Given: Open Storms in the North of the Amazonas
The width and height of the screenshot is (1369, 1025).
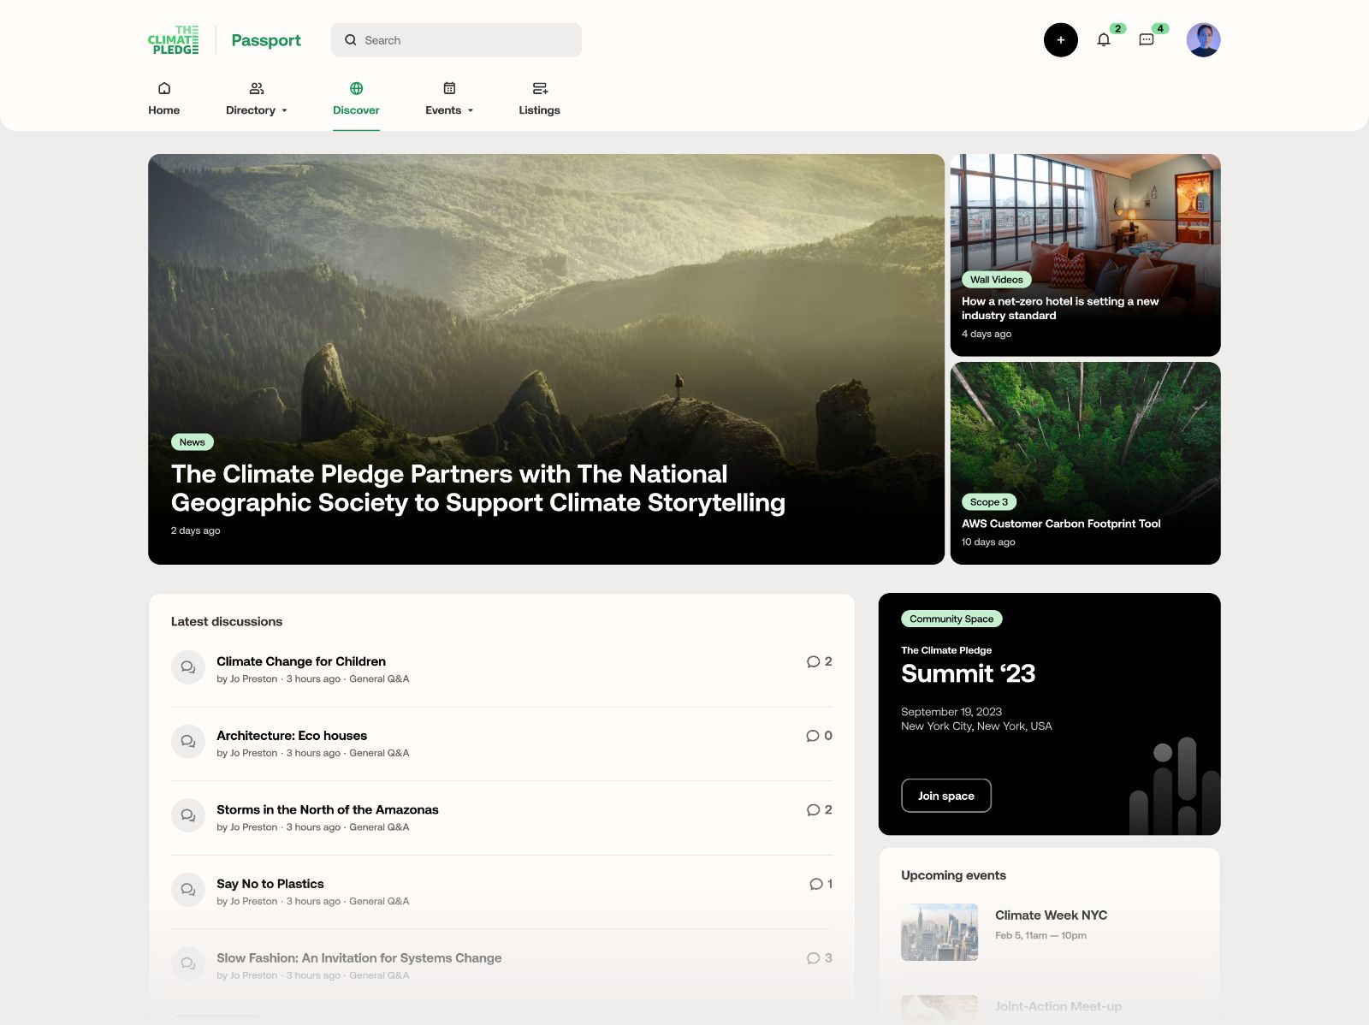Looking at the screenshot, I should (328, 809).
